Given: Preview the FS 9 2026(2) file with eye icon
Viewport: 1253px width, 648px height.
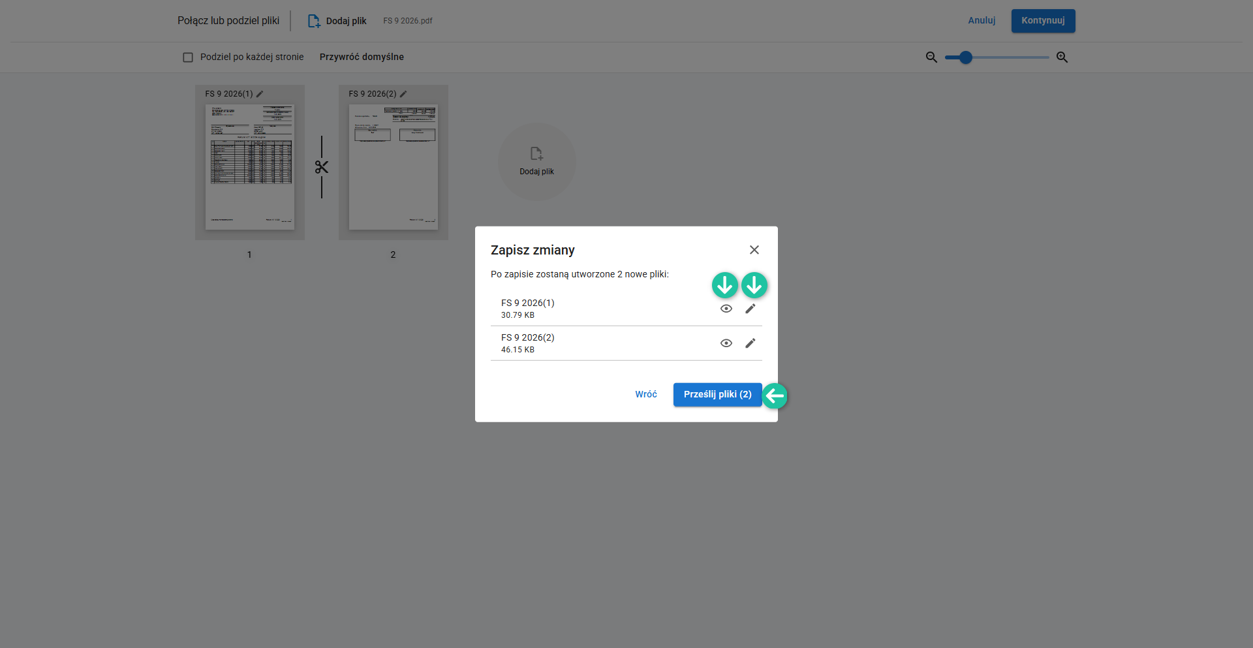Looking at the screenshot, I should (726, 343).
